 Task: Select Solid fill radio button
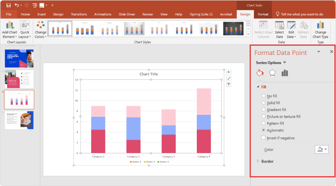[264, 103]
